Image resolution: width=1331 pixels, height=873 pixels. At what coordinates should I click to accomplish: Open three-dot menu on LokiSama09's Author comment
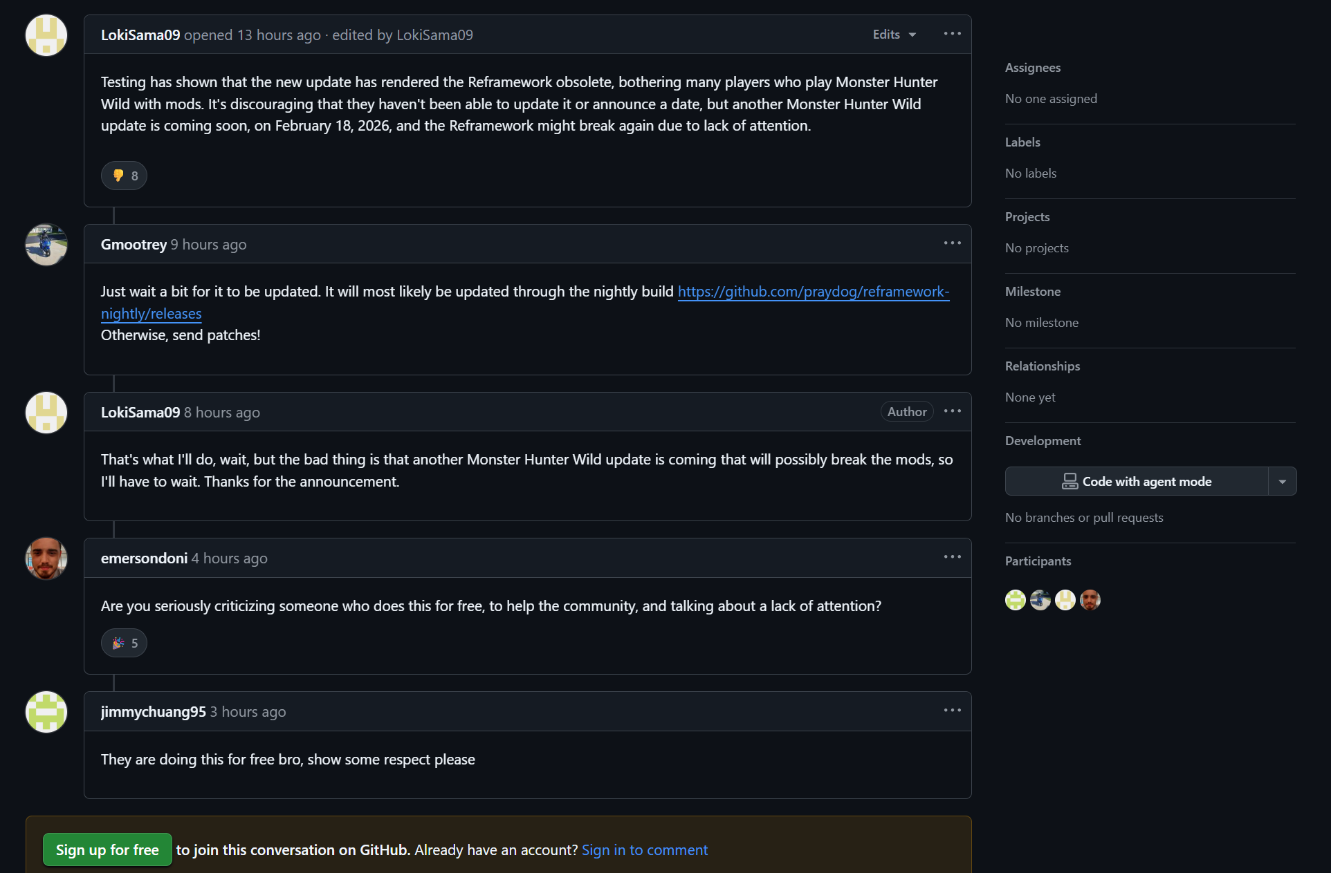[952, 411]
